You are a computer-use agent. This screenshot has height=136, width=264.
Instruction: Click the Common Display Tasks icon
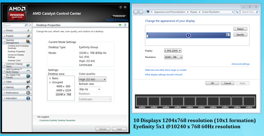coord(28,65)
